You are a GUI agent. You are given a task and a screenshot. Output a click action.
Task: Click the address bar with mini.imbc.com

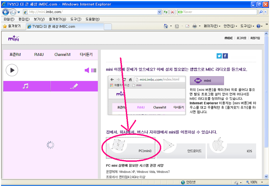click(x=90, y=12)
